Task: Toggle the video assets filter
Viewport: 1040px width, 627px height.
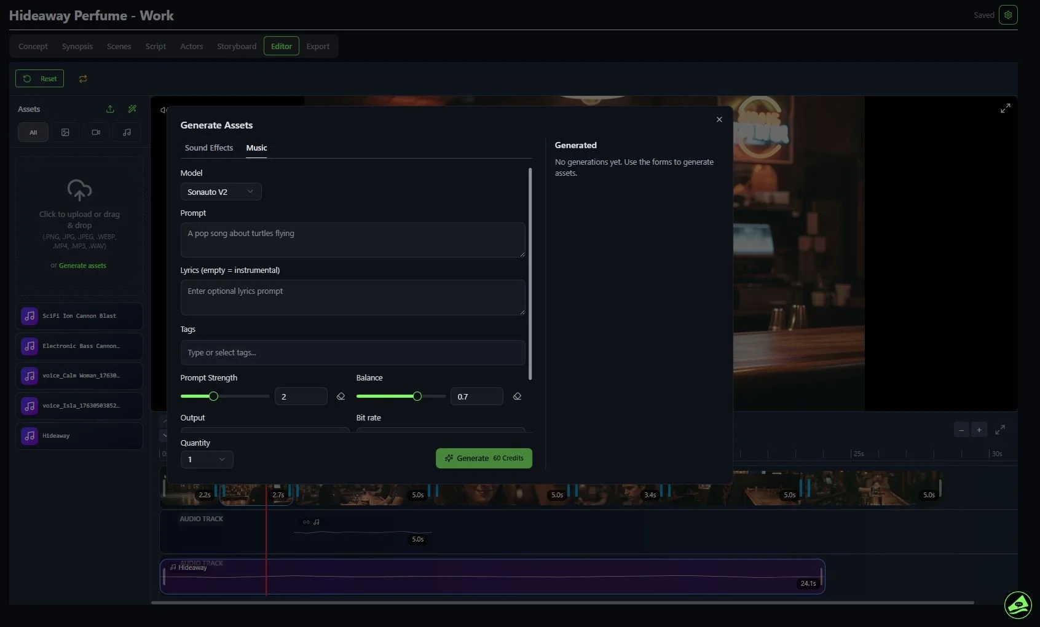Action: coord(96,132)
